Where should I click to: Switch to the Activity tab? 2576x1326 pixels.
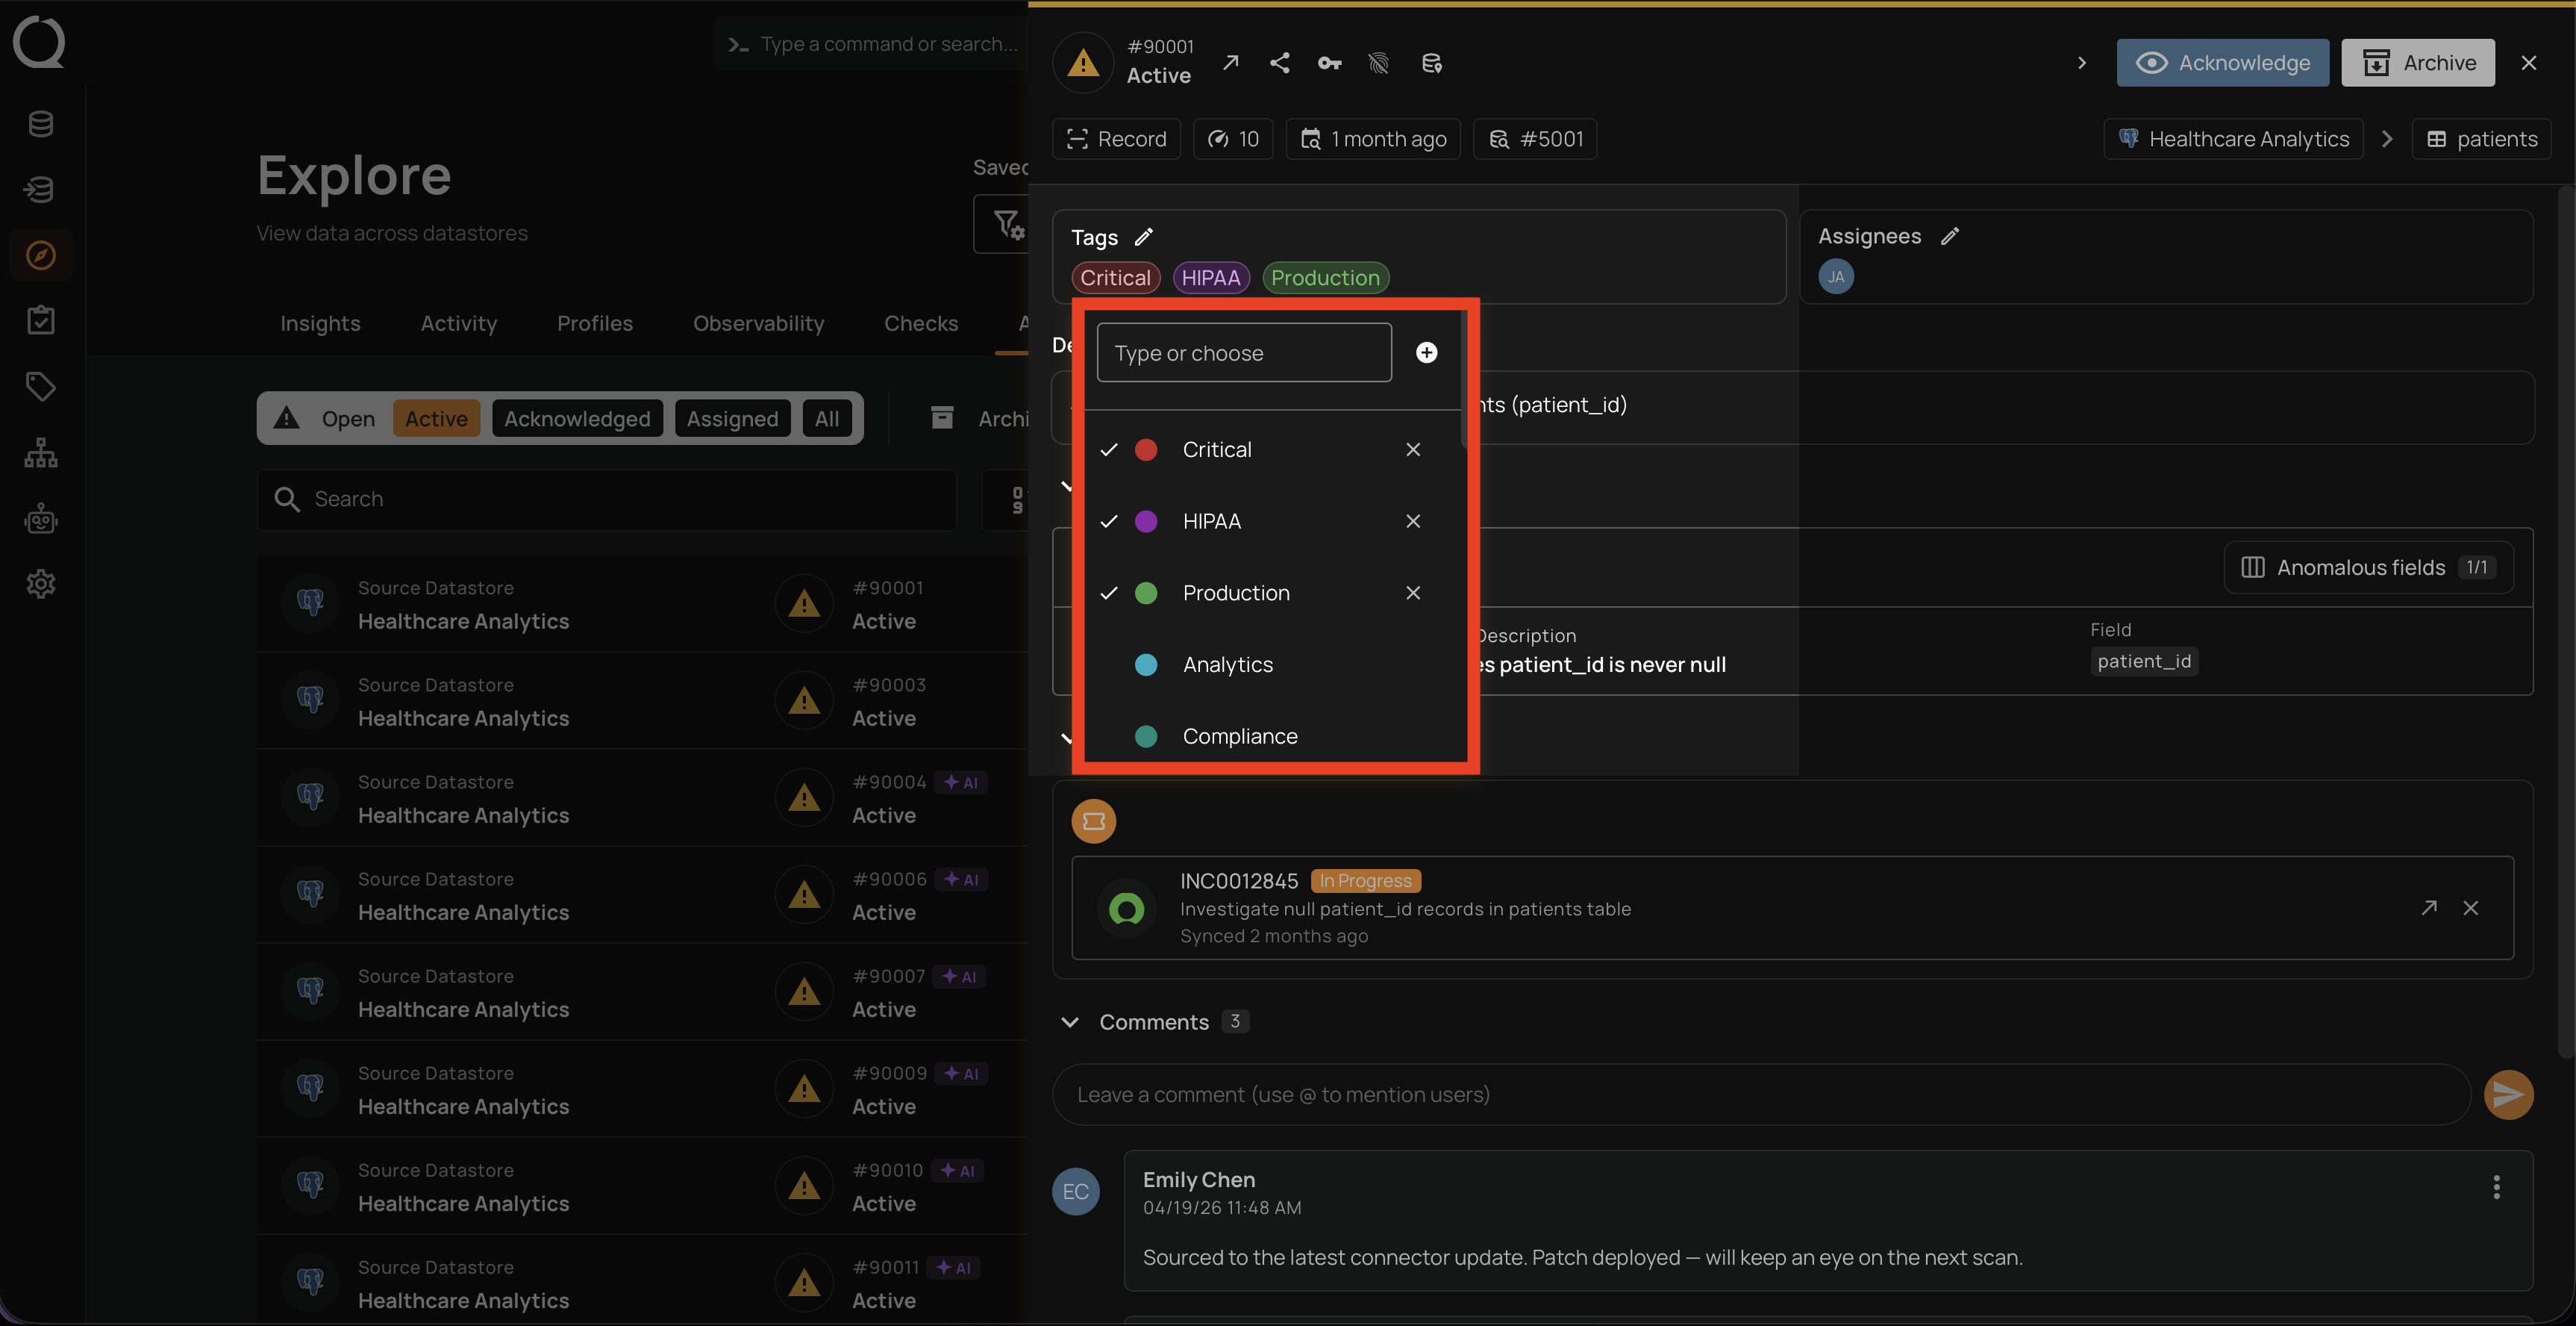point(459,323)
